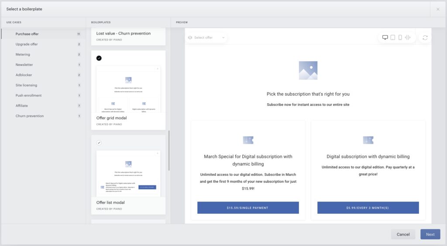Screen dimensions: 447x246
Task: Switch preview to tablet view icon
Action: point(392,37)
